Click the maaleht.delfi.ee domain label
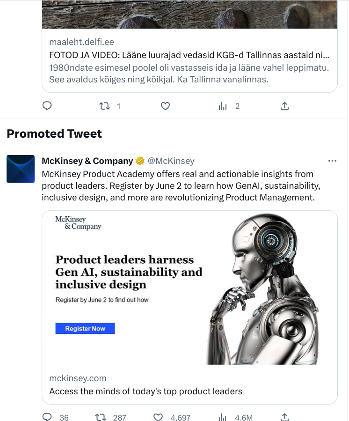Screen dimensions: 349x421 [81, 42]
